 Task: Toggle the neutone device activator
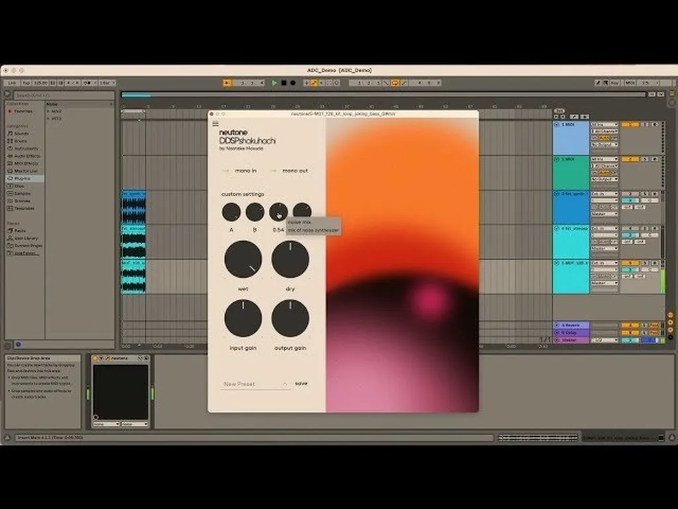[x=95, y=358]
